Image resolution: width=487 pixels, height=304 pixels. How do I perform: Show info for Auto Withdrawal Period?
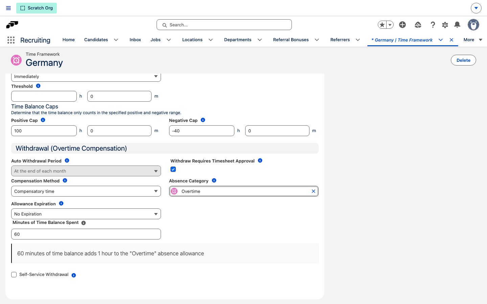pyautogui.click(x=67, y=160)
